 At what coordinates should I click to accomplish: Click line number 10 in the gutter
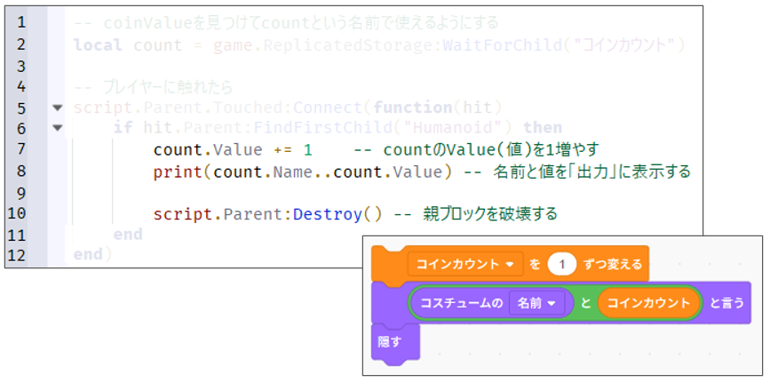coord(18,214)
